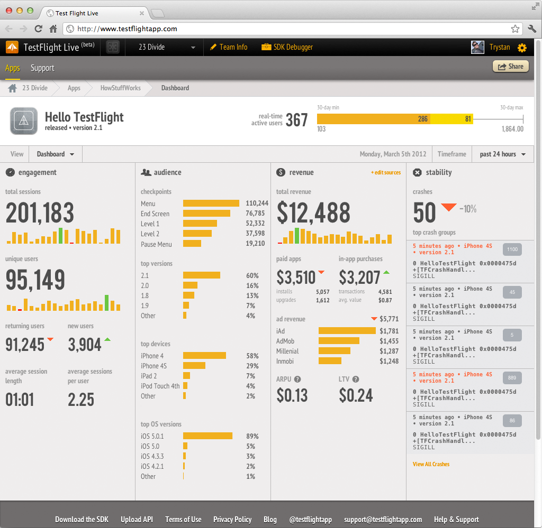This screenshot has height=528, width=542.
Task: Switch to the Support tab
Action: tap(42, 68)
